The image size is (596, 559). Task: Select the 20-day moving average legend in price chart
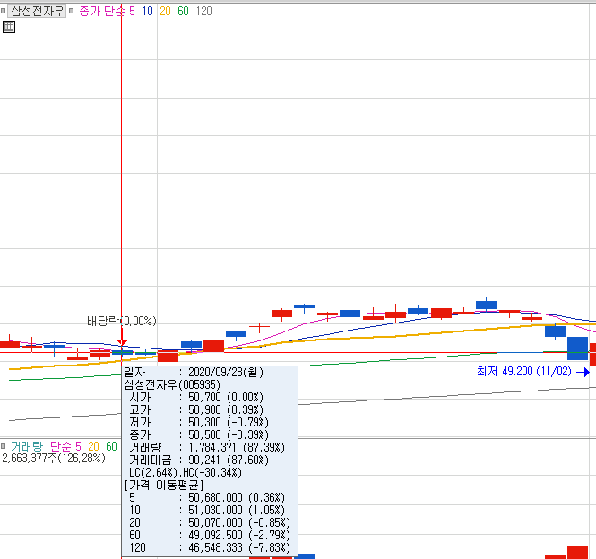point(165,11)
